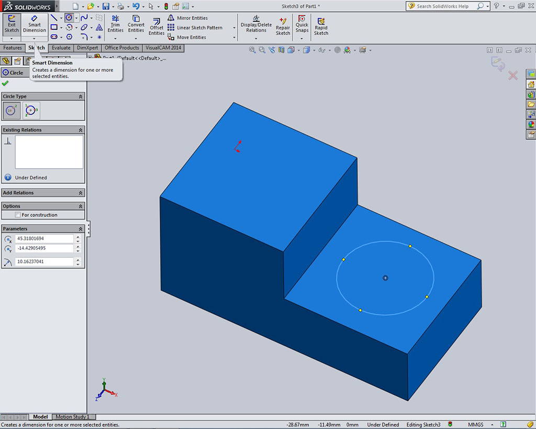Viewport: 536px width, 429px height.
Task: Collapse the Parameters section
Action: tap(81, 229)
